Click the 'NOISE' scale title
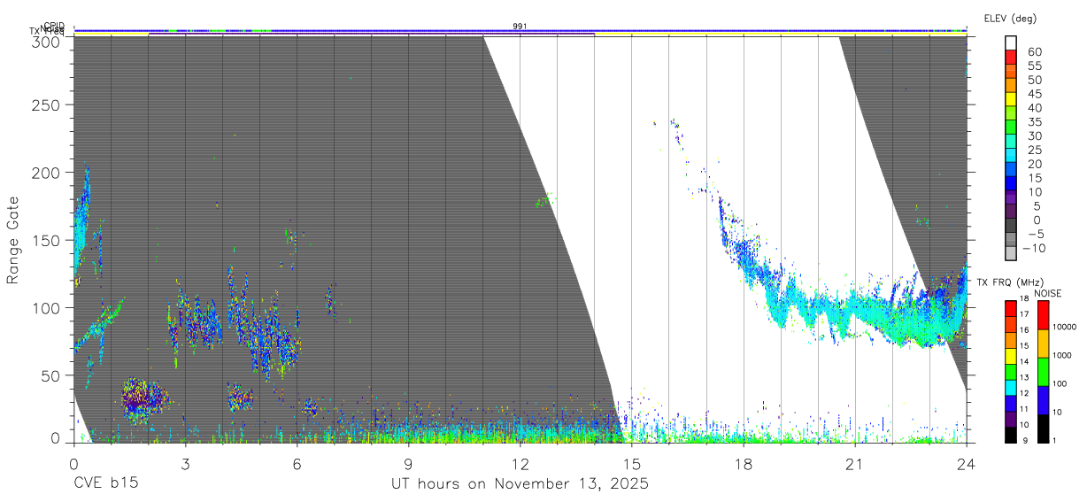The height and width of the screenshot is (502, 1087). [x=1048, y=293]
